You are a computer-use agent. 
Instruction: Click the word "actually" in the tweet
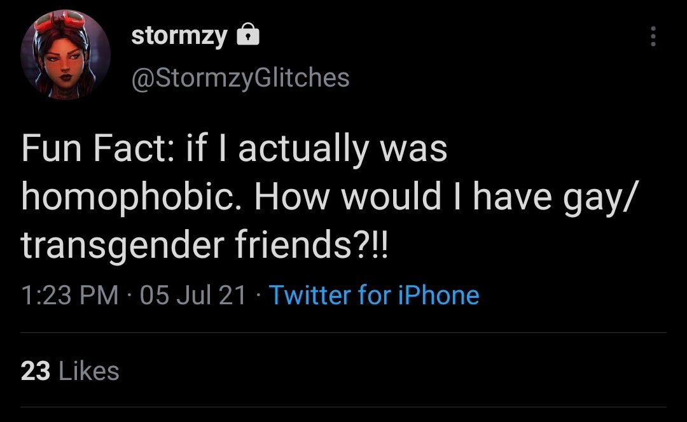[x=303, y=150]
